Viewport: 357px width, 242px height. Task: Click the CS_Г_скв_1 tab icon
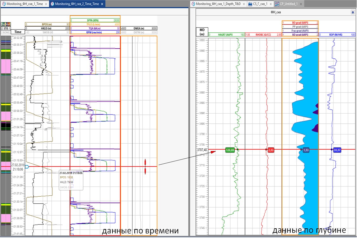pos(250,4)
